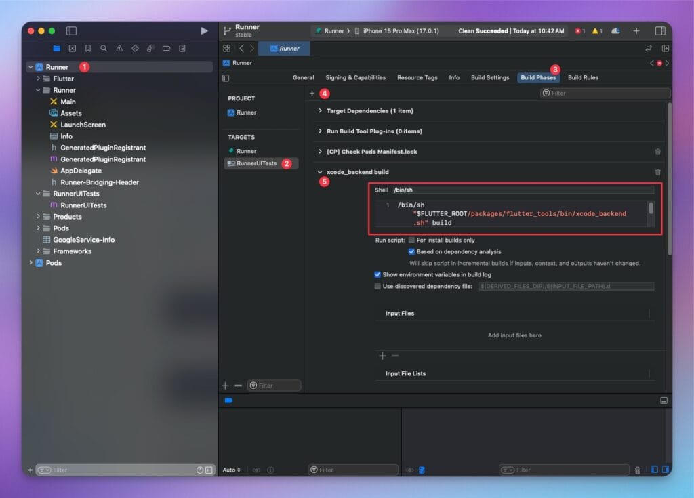
Task: Collapse the root Runner project in navigator
Action: [30, 67]
